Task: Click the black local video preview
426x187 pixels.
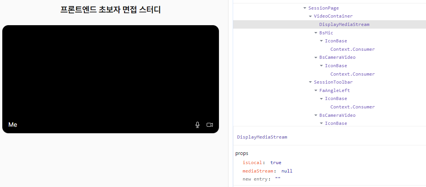Action: (x=110, y=73)
